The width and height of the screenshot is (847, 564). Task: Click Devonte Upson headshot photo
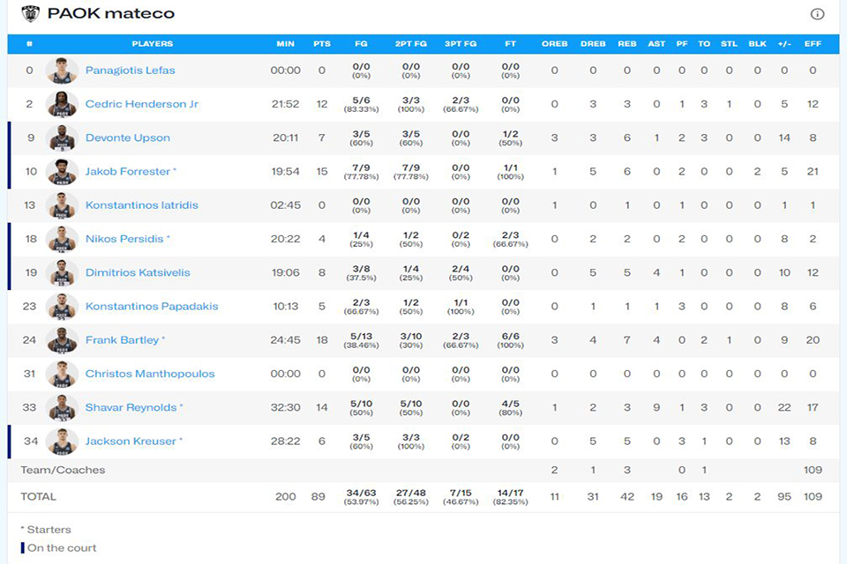62,137
